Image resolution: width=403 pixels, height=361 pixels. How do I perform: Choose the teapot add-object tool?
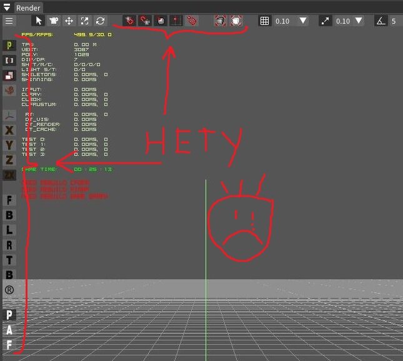tap(54, 21)
